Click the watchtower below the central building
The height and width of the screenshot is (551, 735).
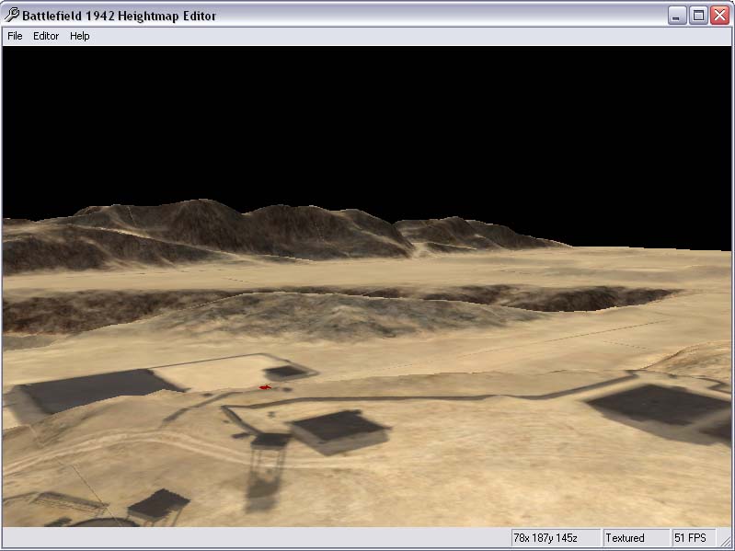[x=270, y=449]
